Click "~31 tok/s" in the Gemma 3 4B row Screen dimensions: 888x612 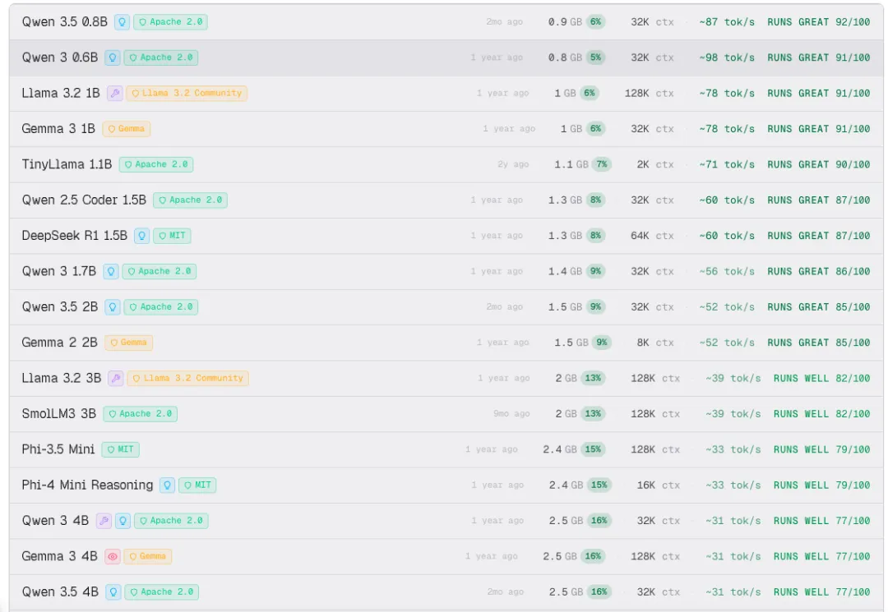point(733,557)
